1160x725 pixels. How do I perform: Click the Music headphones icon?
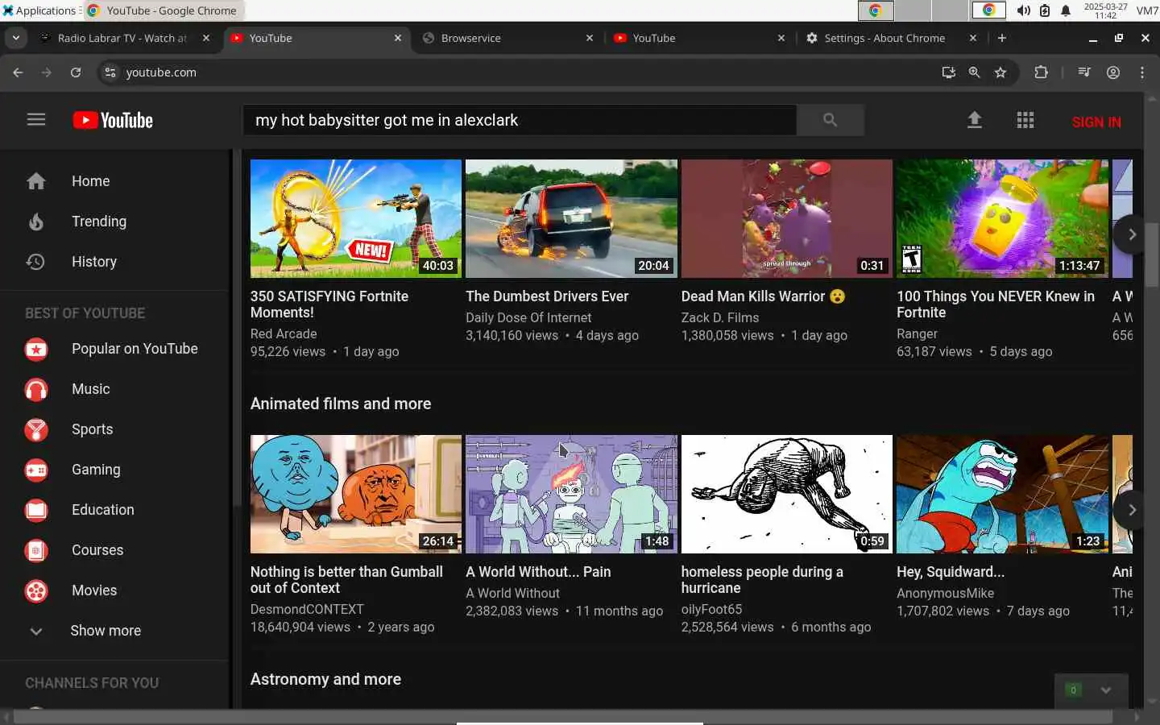36,389
